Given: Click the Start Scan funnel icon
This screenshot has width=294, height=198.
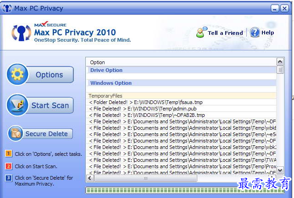Looking at the screenshot, I should 17,105.
